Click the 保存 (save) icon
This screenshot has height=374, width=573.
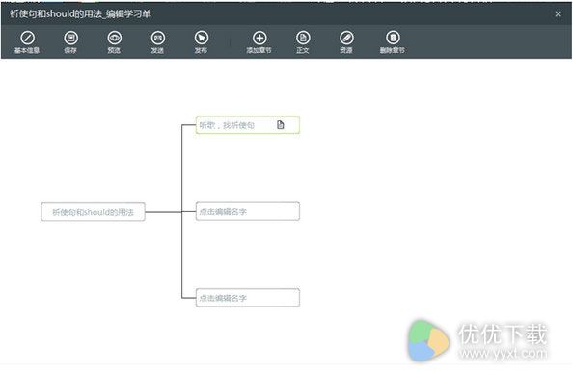click(70, 38)
